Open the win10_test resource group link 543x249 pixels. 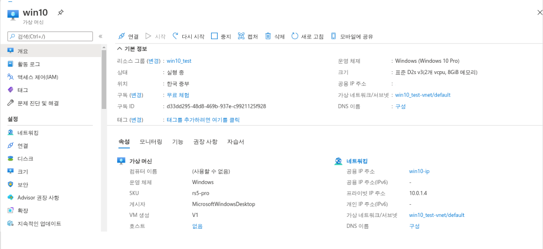179,61
